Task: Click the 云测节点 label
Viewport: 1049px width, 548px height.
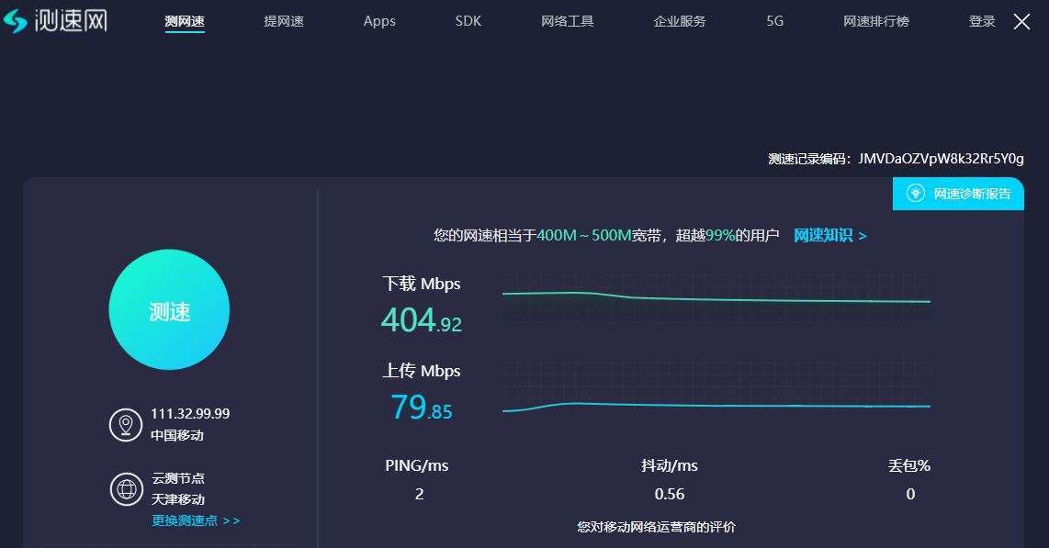Action: pos(178,478)
